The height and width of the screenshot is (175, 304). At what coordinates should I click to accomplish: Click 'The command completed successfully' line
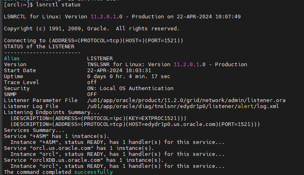click(58, 172)
